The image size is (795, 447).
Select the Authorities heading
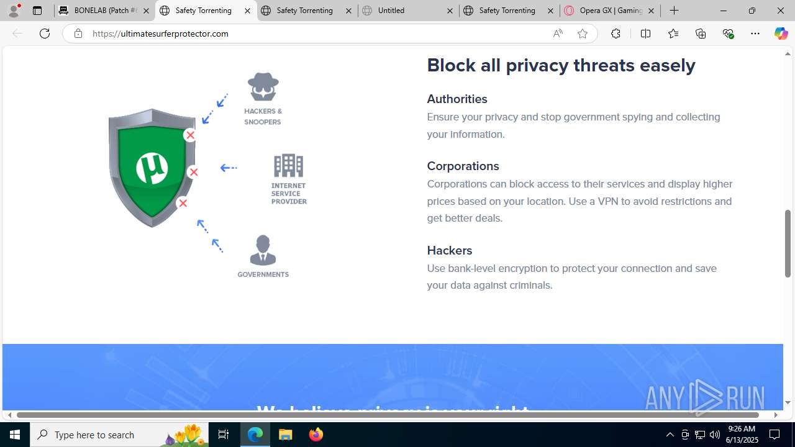tap(457, 99)
